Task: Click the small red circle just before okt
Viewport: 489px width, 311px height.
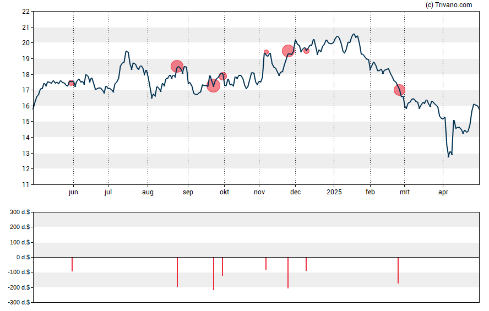Action: click(x=222, y=76)
